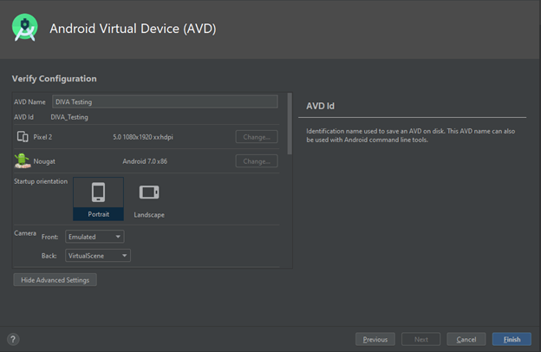Viewport: 541px width, 352px height.
Task: Click the dropdown arrow next to Emulated
Action: coord(118,237)
